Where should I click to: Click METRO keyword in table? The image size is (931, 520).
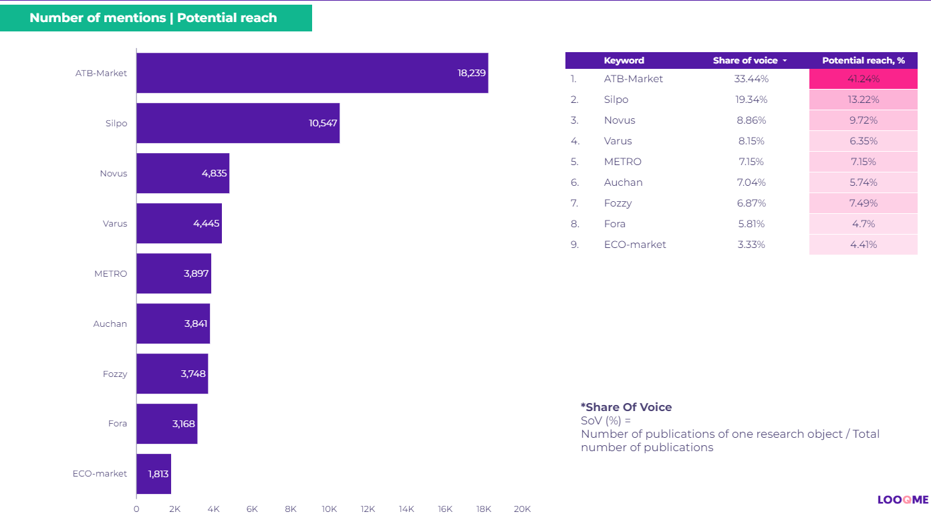pyautogui.click(x=622, y=162)
